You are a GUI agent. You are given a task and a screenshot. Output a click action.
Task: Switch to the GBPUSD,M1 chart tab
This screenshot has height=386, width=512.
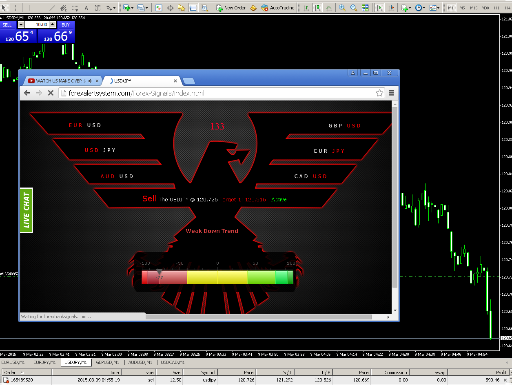coord(107,362)
